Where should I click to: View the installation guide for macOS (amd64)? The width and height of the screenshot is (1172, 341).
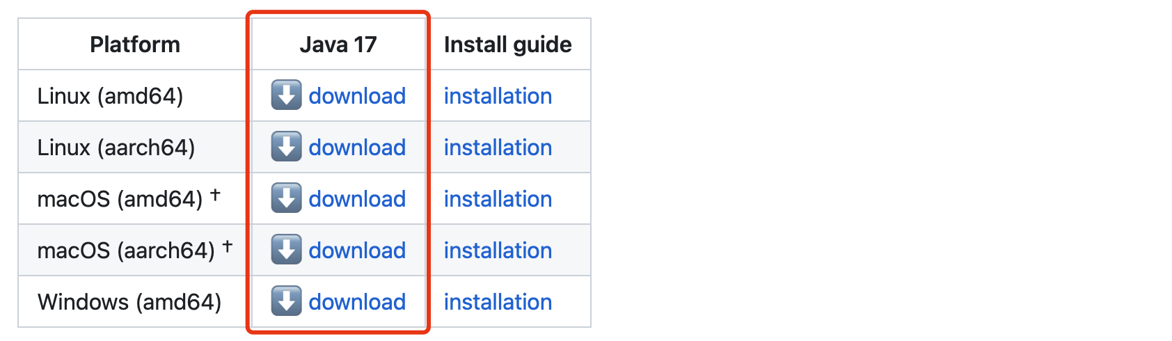498,199
